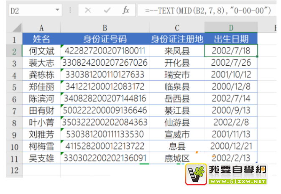Click the cell containing 瑞安市
Image resolution: width=281 pixels, height=194 pixels.
[x=177, y=75]
